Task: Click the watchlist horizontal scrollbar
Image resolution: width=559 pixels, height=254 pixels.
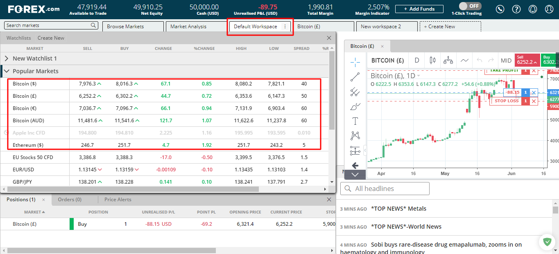Action: (x=133, y=189)
